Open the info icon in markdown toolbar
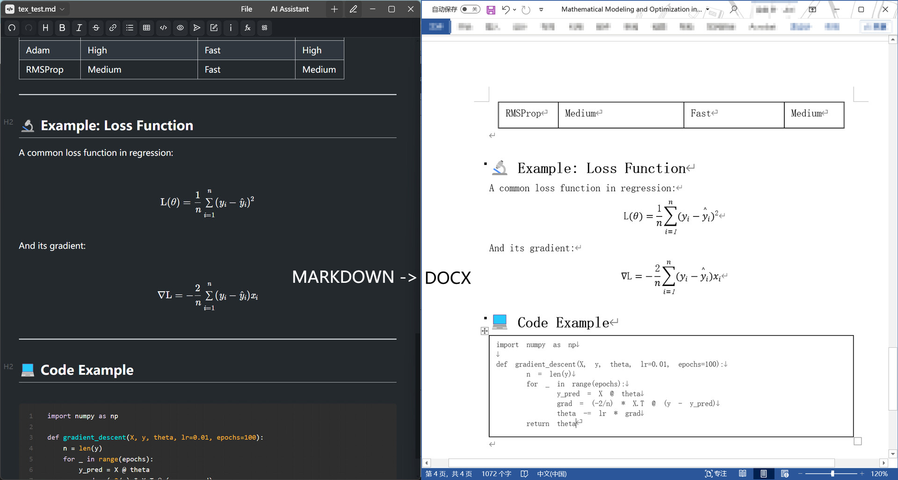This screenshot has width=898, height=480. (231, 28)
